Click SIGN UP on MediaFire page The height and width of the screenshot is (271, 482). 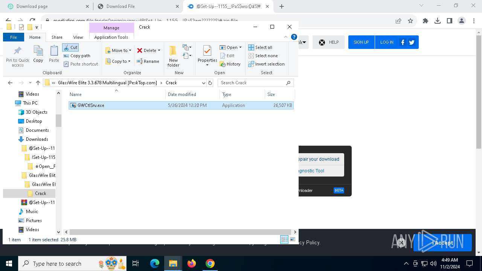click(361, 42)
